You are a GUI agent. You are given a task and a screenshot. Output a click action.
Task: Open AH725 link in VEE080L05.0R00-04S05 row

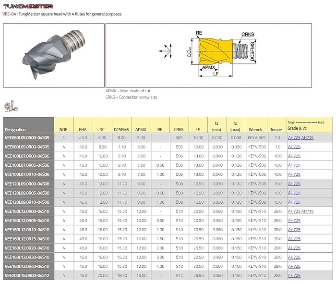(294, 147)
